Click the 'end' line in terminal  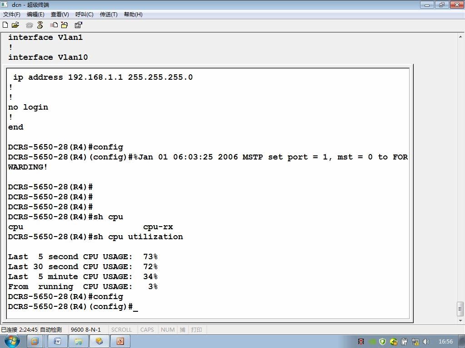pos(16,127)
